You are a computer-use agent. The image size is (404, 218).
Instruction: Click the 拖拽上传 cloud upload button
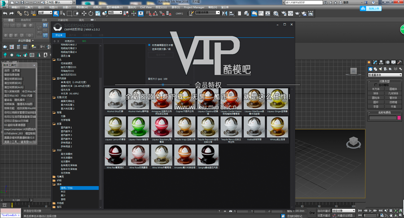(370, 9)
